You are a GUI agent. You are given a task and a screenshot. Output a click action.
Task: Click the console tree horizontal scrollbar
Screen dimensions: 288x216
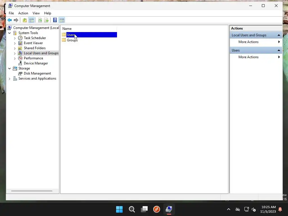(32, 191)
